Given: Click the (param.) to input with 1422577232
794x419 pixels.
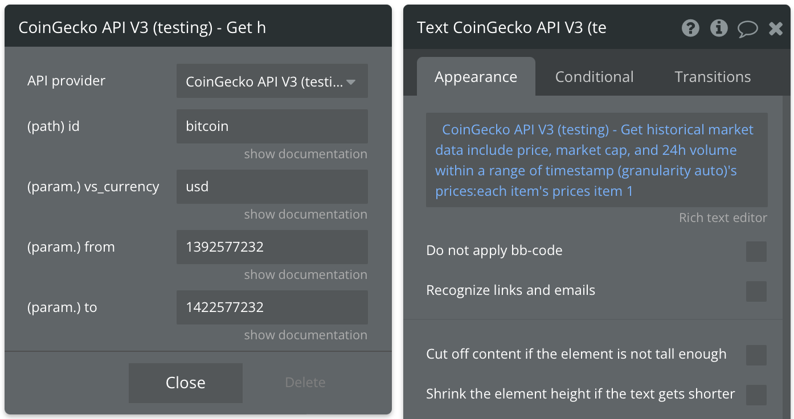Looking at the screenshot, I should (272, 307).
